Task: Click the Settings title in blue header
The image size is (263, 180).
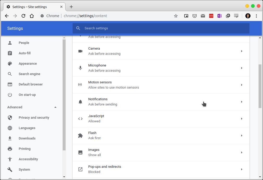Action: [x=15, y=28]
